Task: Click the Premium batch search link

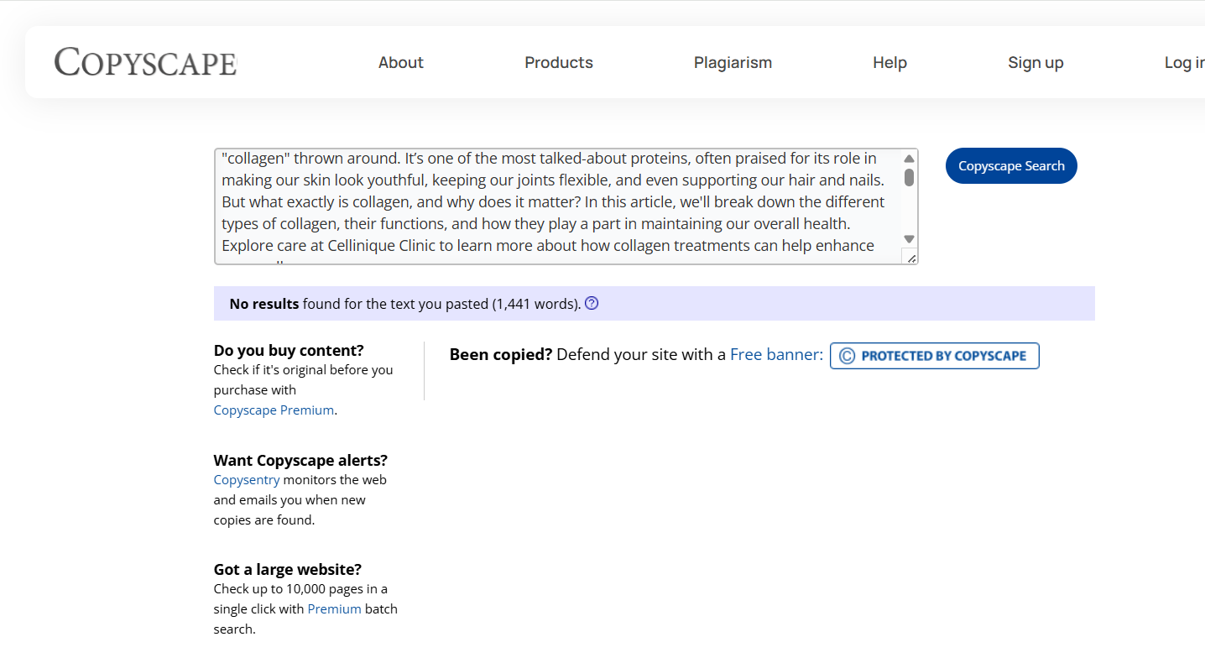Action: [x=334, y=609]
